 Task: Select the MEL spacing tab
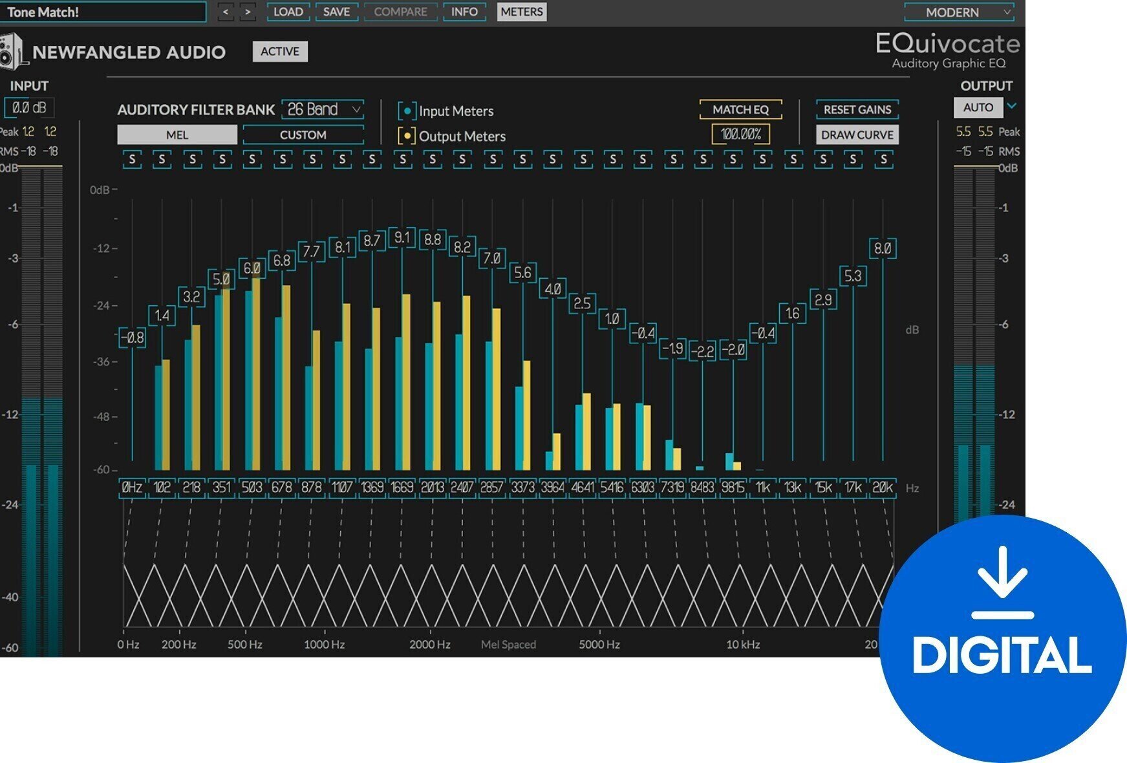[x=177, y=134]
